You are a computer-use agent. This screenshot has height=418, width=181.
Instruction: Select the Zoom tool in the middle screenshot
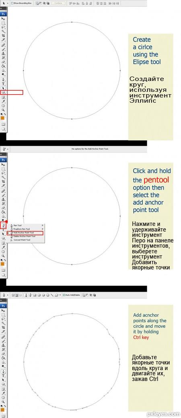4,255
